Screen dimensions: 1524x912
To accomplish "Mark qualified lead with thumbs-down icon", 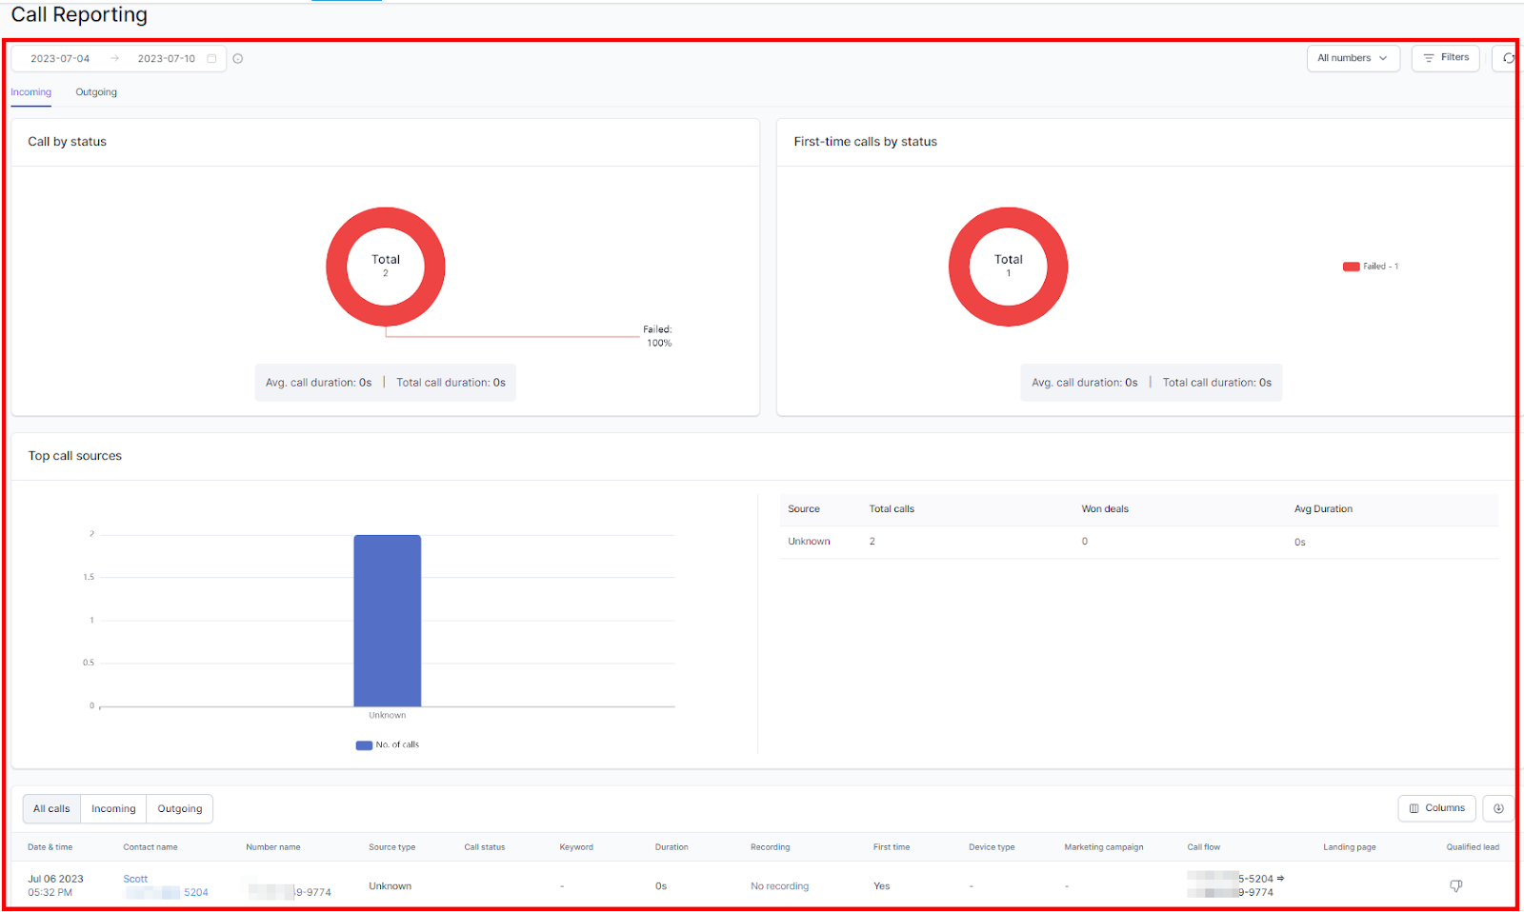I will coord(1456,886).
